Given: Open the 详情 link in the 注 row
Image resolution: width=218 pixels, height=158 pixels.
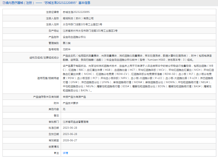Looking at the screenshot, I should [x=65, y=153].
